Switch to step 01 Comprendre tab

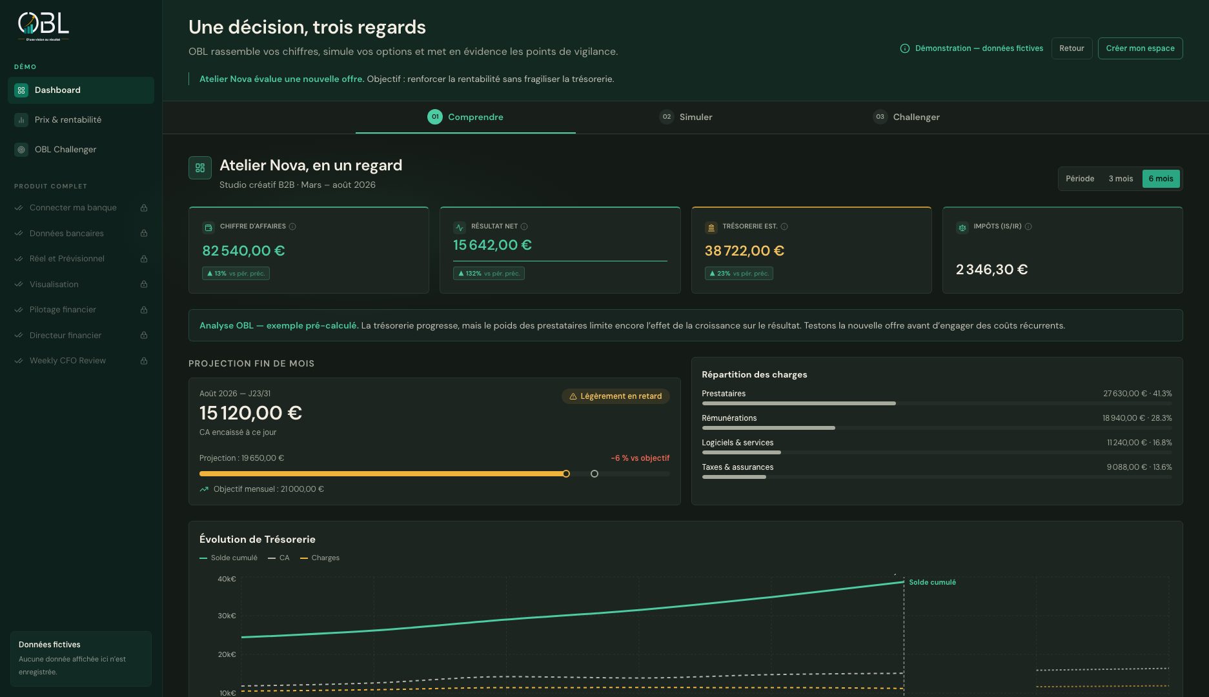click(x=465, y=117)
